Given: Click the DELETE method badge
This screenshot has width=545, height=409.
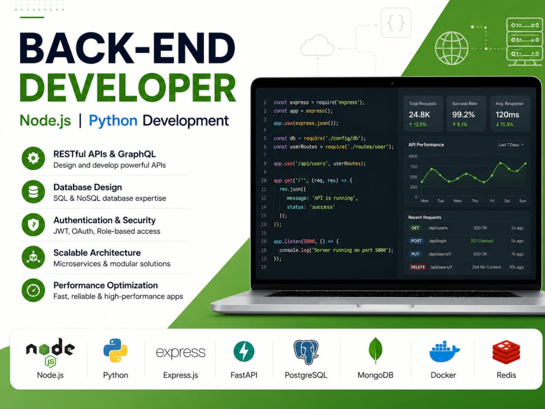Looking at the screenshot, I should pos(418,267).
